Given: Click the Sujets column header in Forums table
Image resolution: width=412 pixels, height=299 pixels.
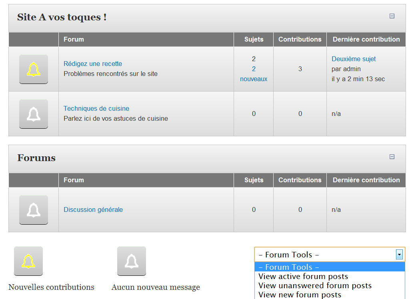Looking at the screenshot, I should pyautogui.click(x=254, y=180).
